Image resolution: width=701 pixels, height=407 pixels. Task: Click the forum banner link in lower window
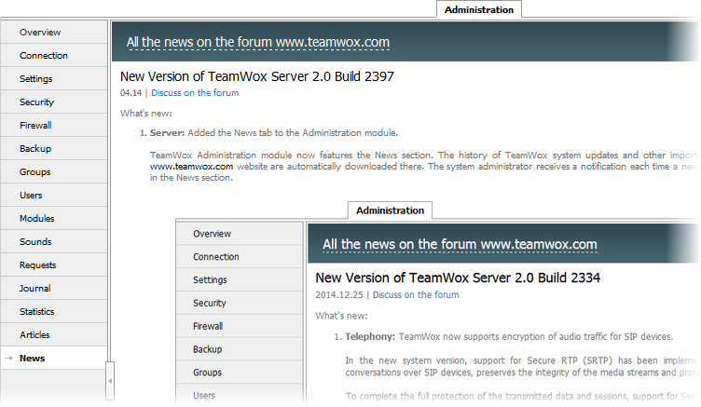[460, 244]
